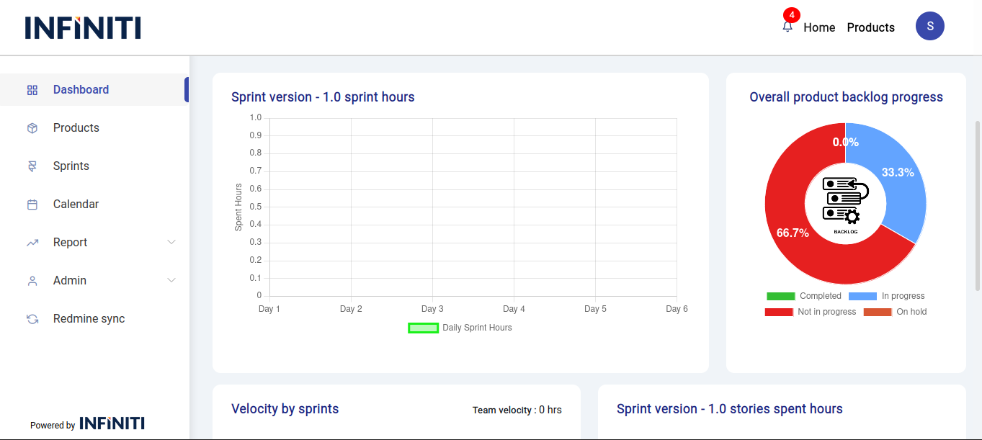Click the Report trend-line icon
The width and height of the screenshot is (982, 440).
click(32, 243)
